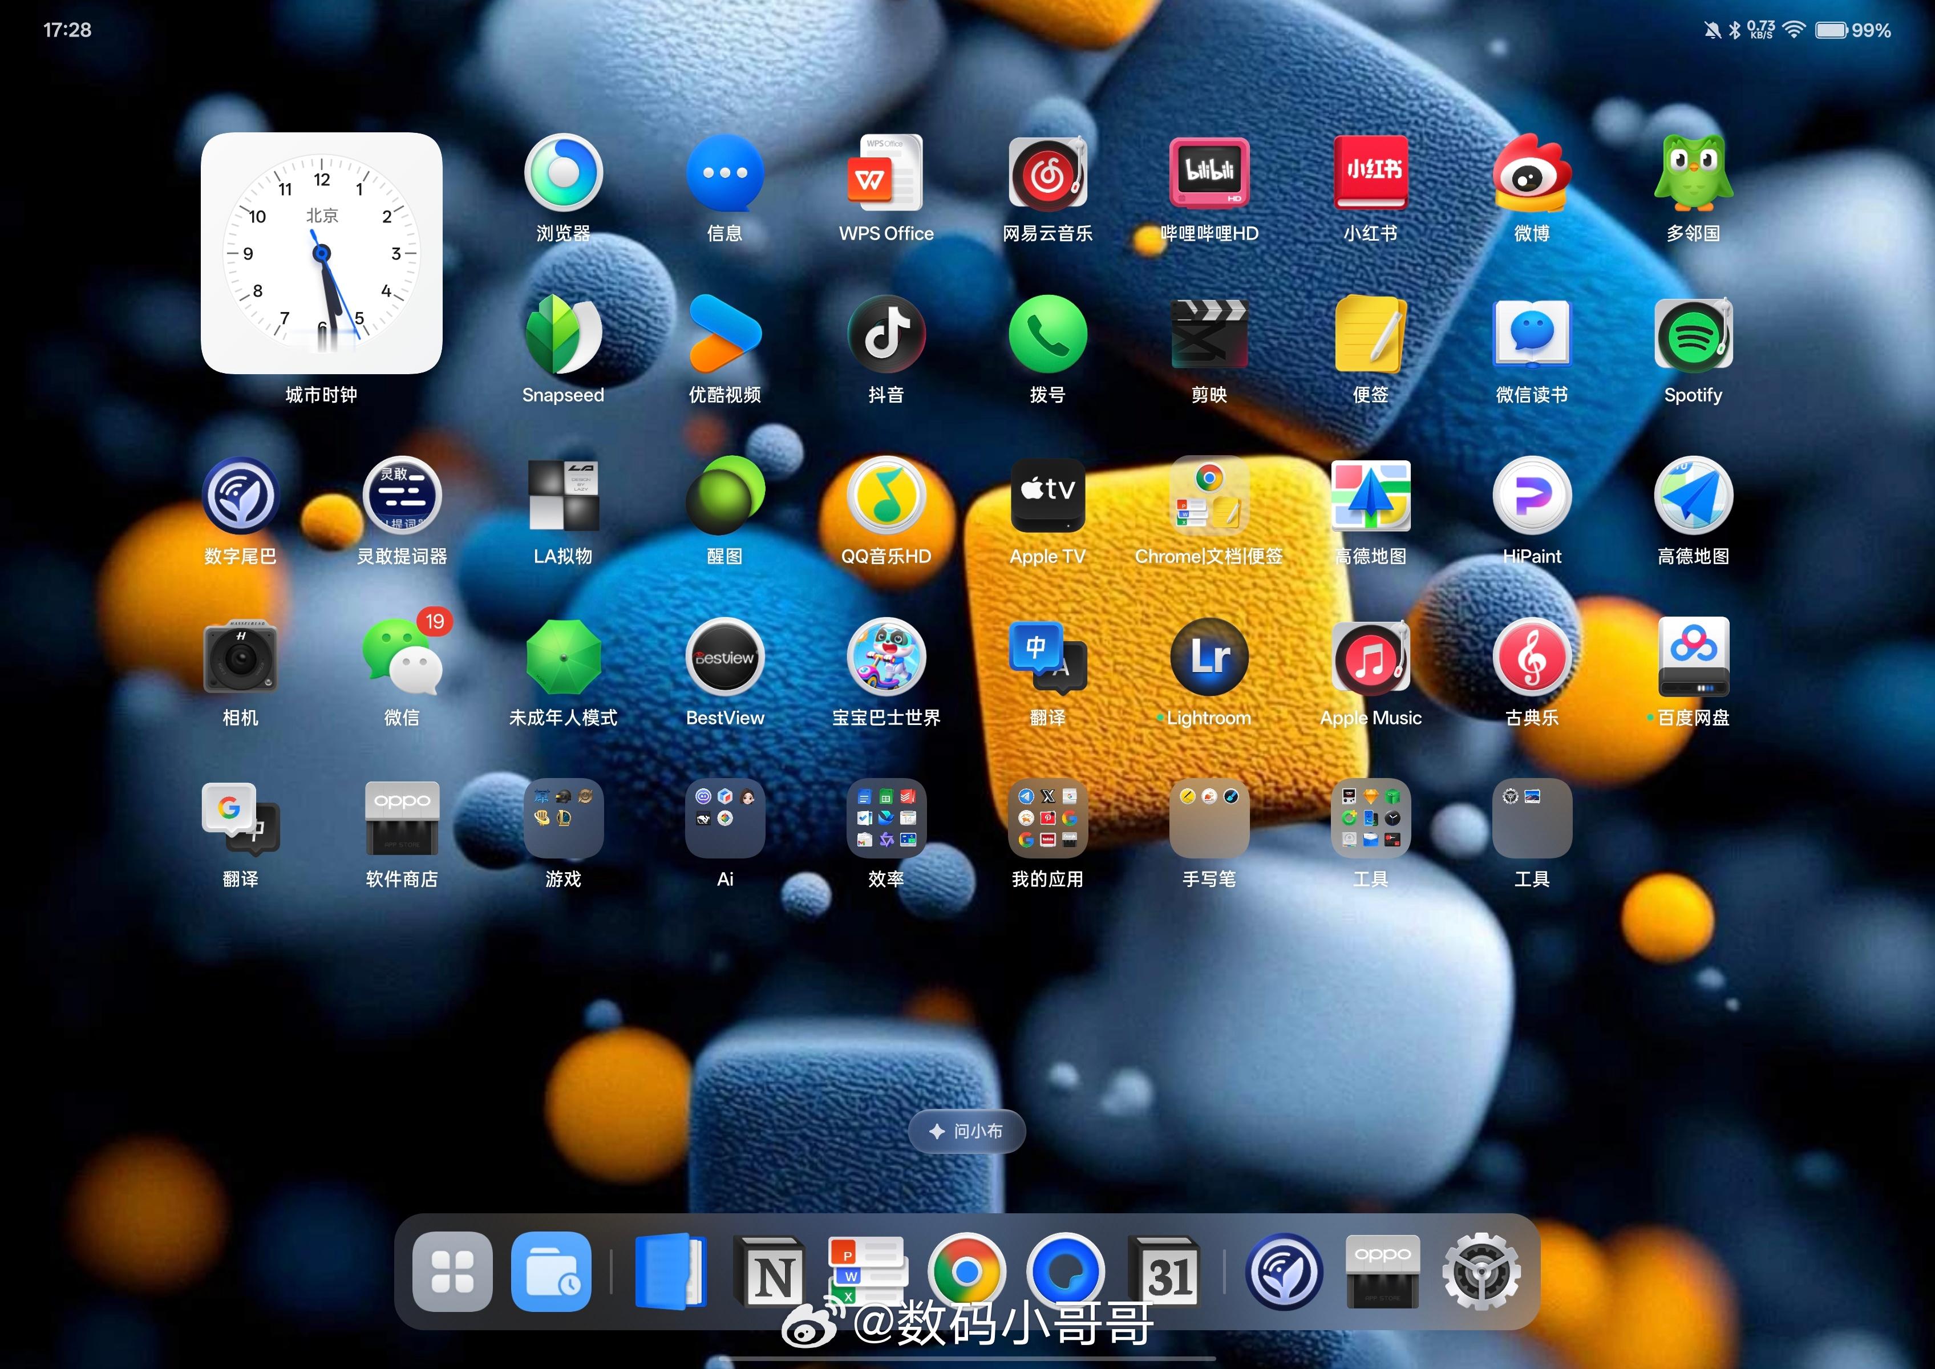The height and width of the screenshot is (1369, 1935).
Task: Launch Lightroom app
Action: (x=1209, y=658)
